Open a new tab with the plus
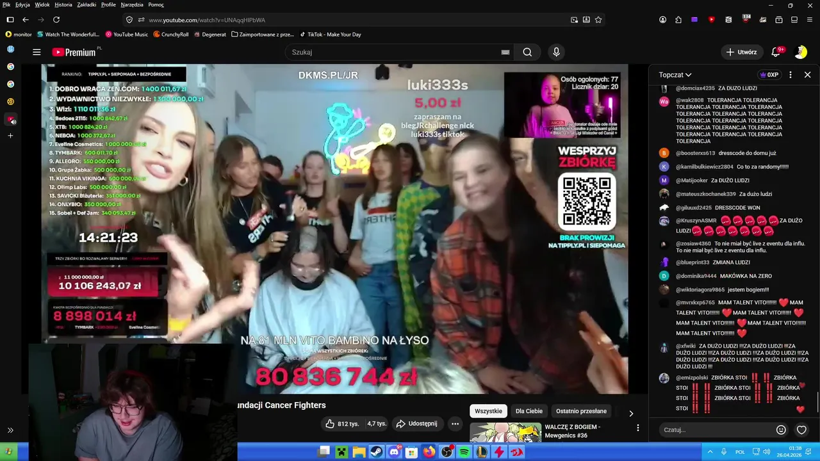This screenshot has width=820, height=461. pyautogui.click(x=10, y=136)
